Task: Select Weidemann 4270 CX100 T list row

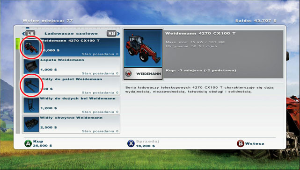Action: tap(71, 47)
